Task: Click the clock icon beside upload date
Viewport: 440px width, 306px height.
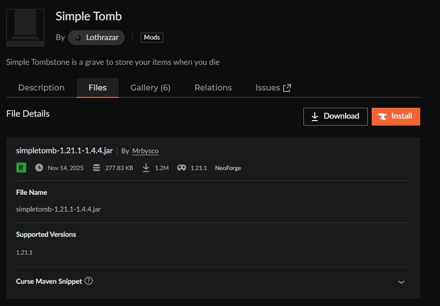Action: pos(39,168)
